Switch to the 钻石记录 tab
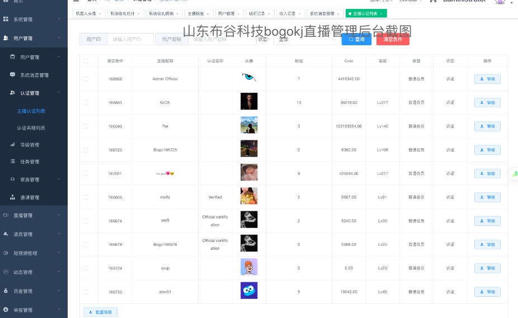 coord(257,13)
